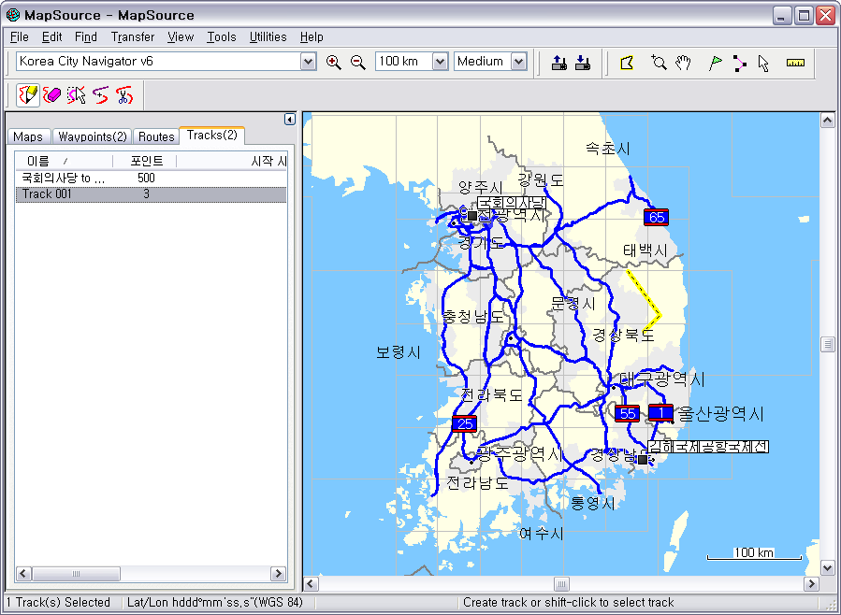Select the Zoom tool
The image size is (841, 615).
(659, 63)
